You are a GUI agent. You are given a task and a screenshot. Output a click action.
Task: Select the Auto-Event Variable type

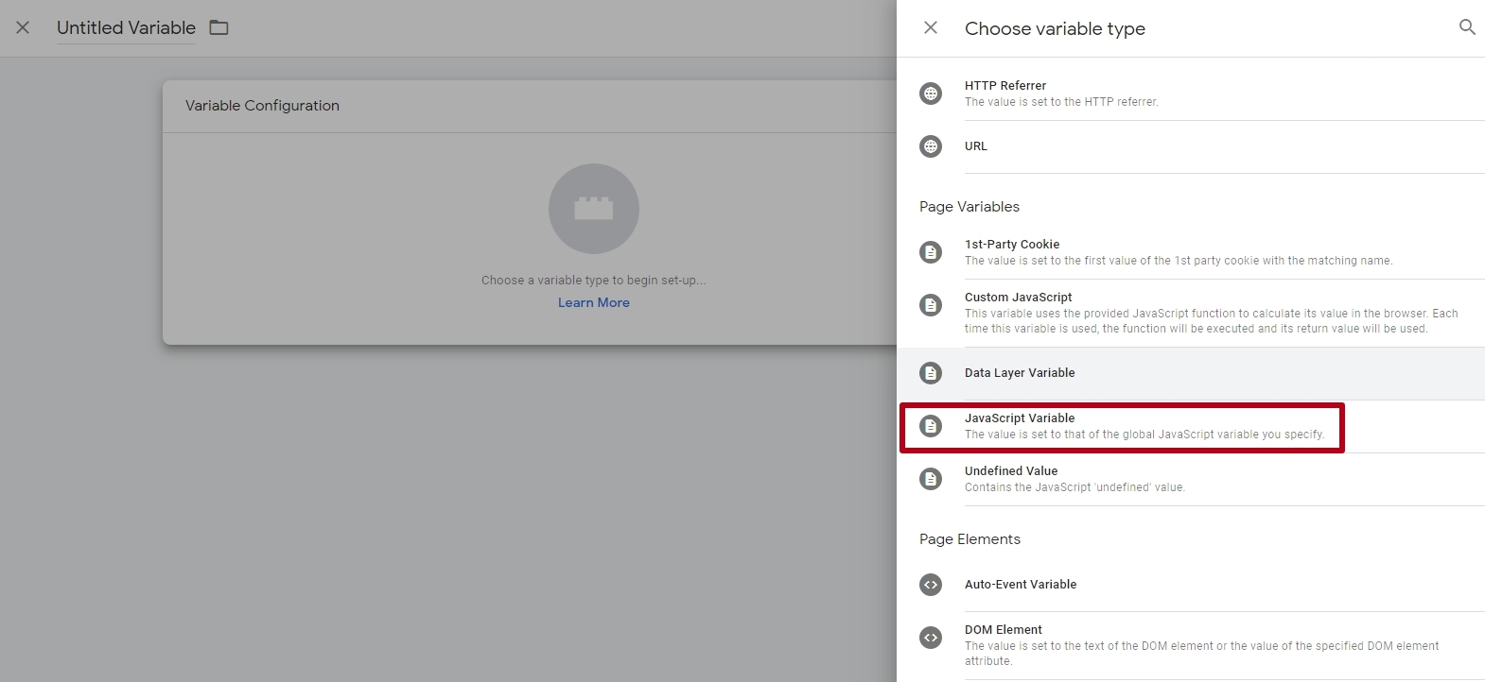tap(1191, 585)
